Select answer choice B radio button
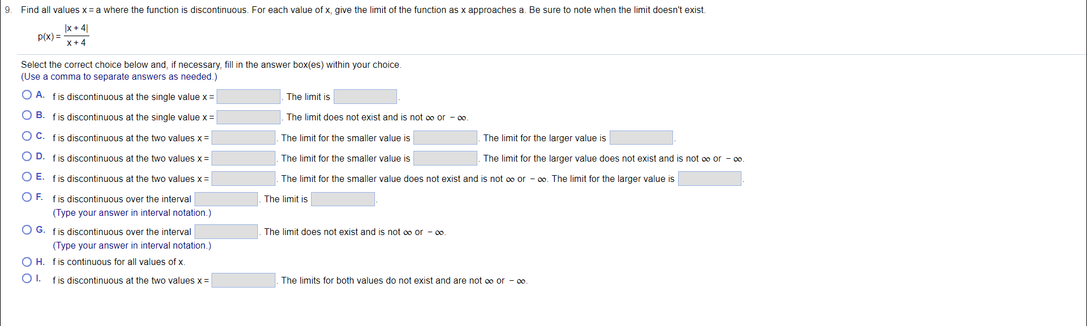 (27, 115)
